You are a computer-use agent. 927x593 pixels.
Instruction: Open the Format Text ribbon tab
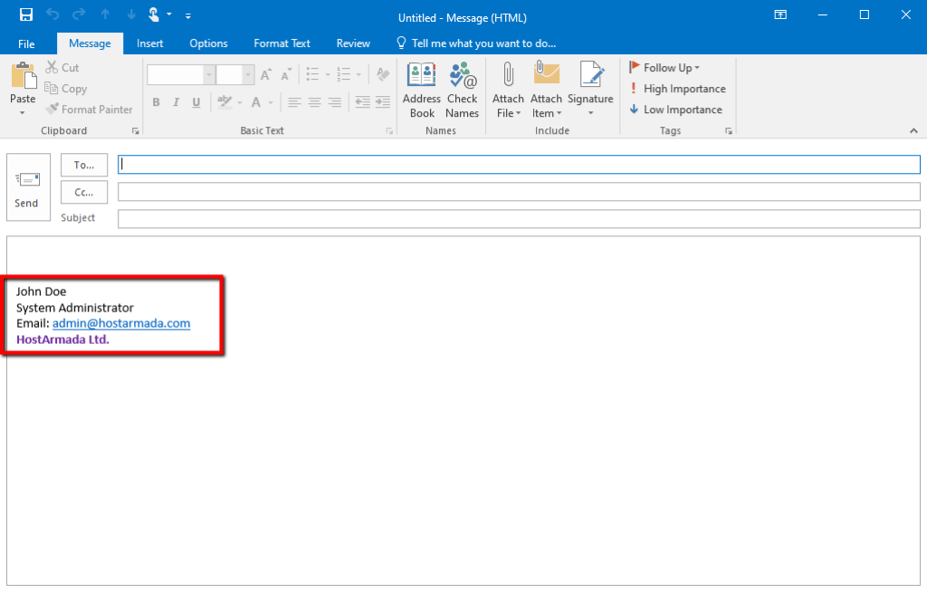[x=282, y=43]
